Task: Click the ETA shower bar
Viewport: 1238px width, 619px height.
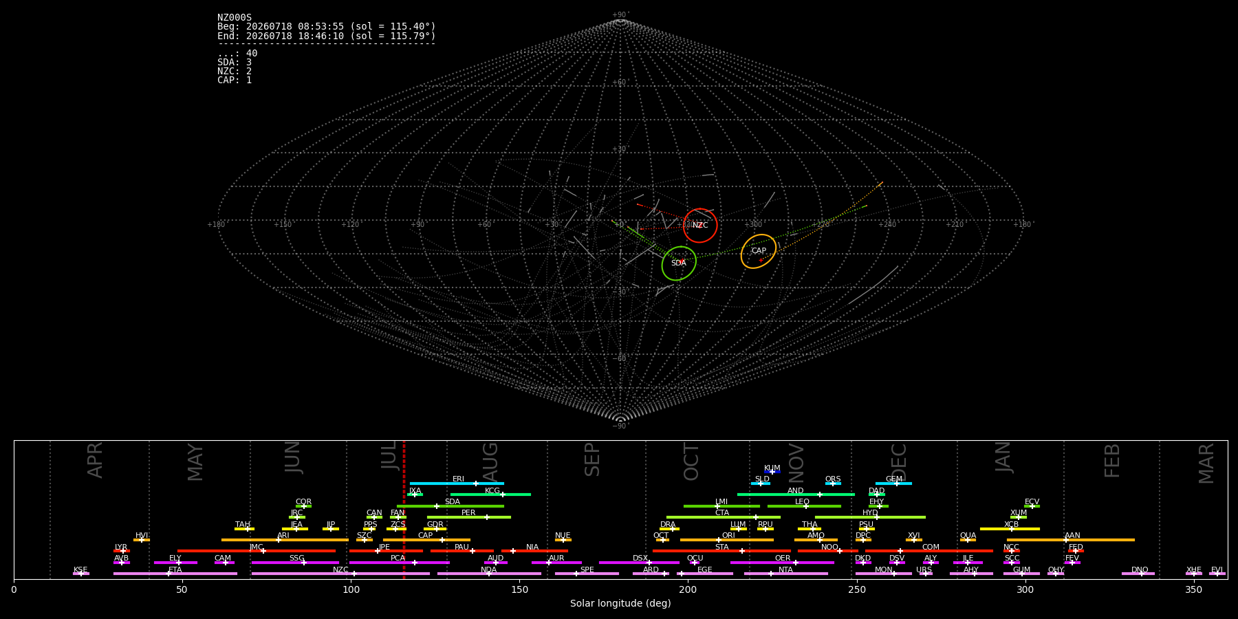Action: coord(175,574)
